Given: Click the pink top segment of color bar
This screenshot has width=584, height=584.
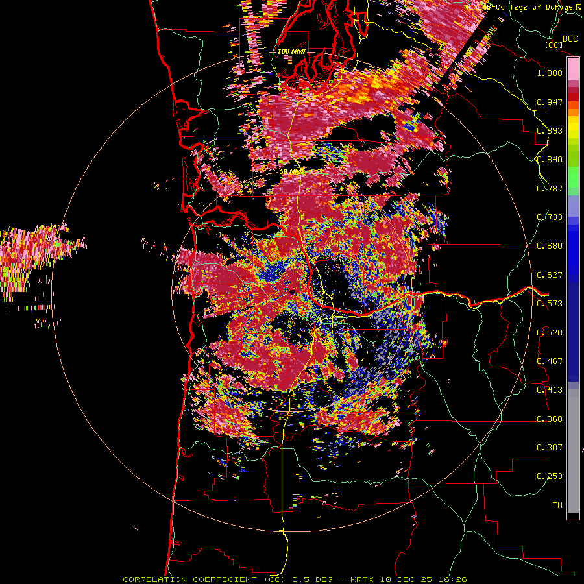Looking at the screenshot, I should coord(573,69).
